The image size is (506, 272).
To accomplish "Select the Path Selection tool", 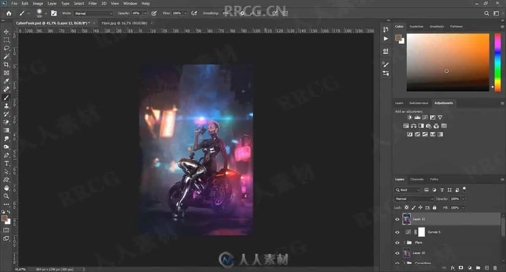I will [x=6, y=172].
